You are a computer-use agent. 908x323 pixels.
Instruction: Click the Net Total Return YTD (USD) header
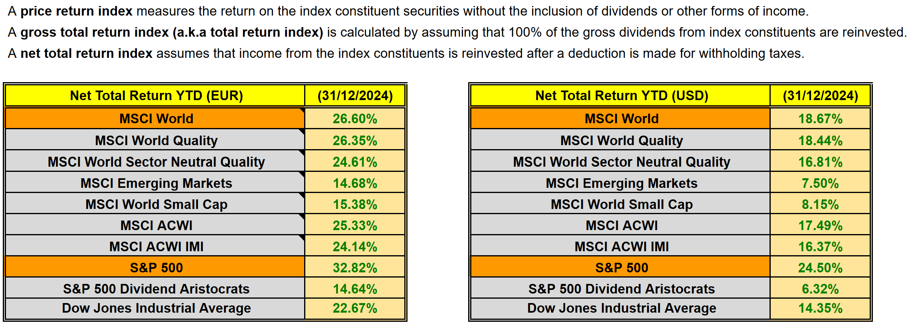[621, 96]
